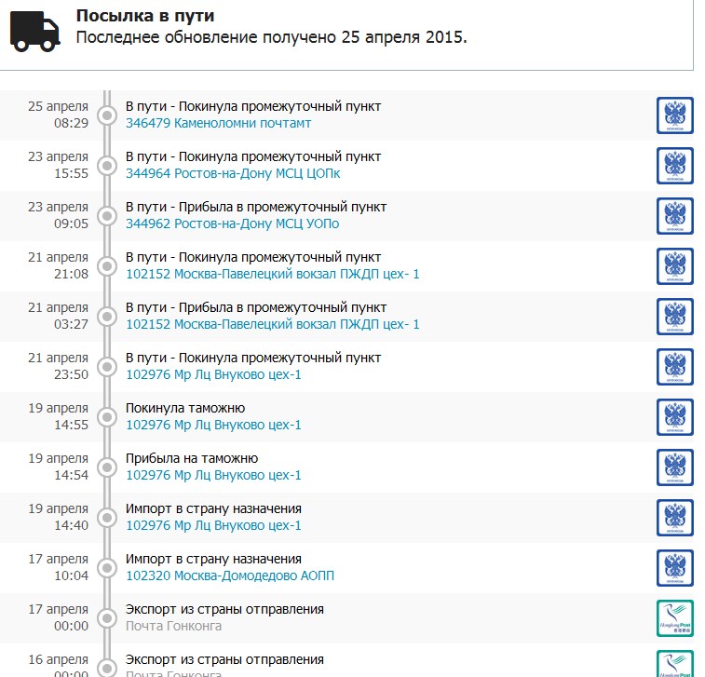Image resolution: width=705 pixels, height=677 pixels.
Task: Open 344962 Ростов-на-Дону МСЦ УОПо link
Action: coord(232,223)
